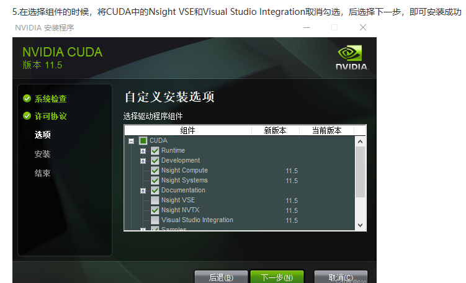Expand the Documentation tree node

click(143, 191)
